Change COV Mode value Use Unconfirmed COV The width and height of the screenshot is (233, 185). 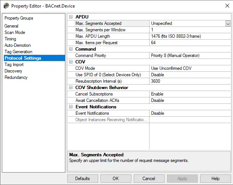190,68
